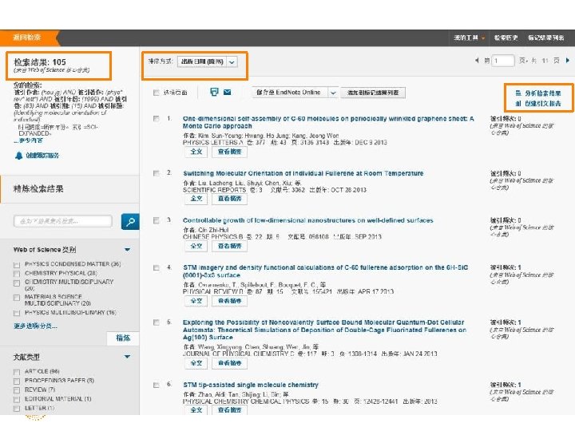Image resolution: width=575 pixels, height=431 pixels.
Task: Open title 'Controllable growth of low-dimensional nanostructures'
Action: tap(308, 220)
